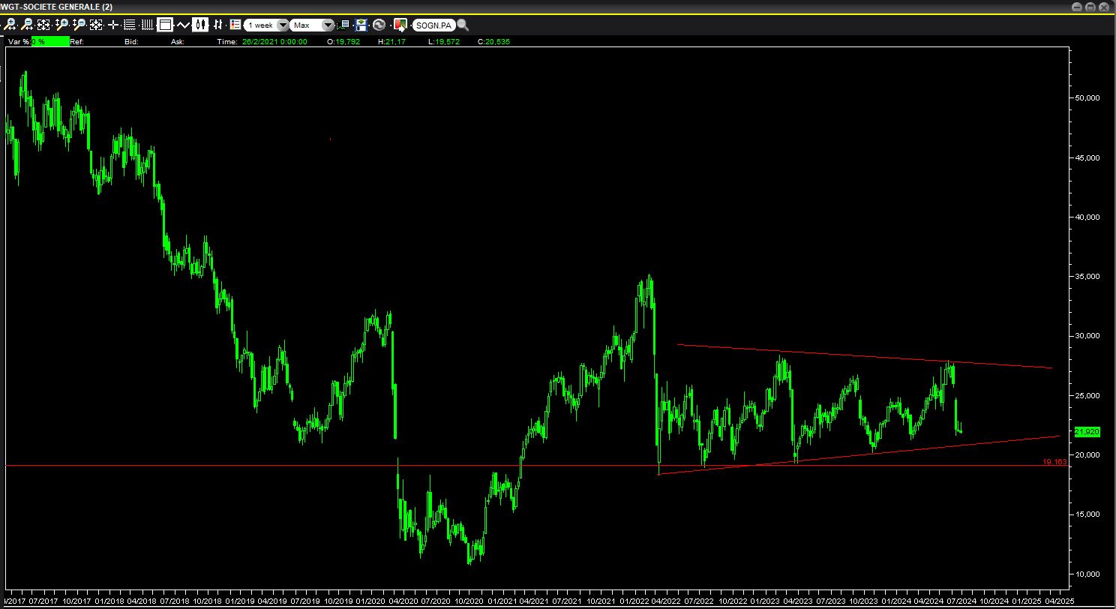The height and width of the screenshot is (609, 1116).
Task: Close the chart window
Action: point(1105,7)
